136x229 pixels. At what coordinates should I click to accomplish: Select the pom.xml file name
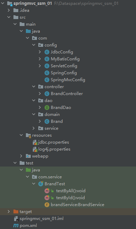coord(28,226)
